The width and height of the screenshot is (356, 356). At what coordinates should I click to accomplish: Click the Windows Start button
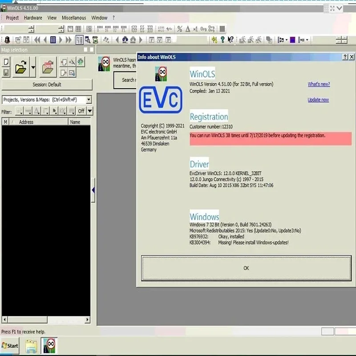(x=10, y=346)
